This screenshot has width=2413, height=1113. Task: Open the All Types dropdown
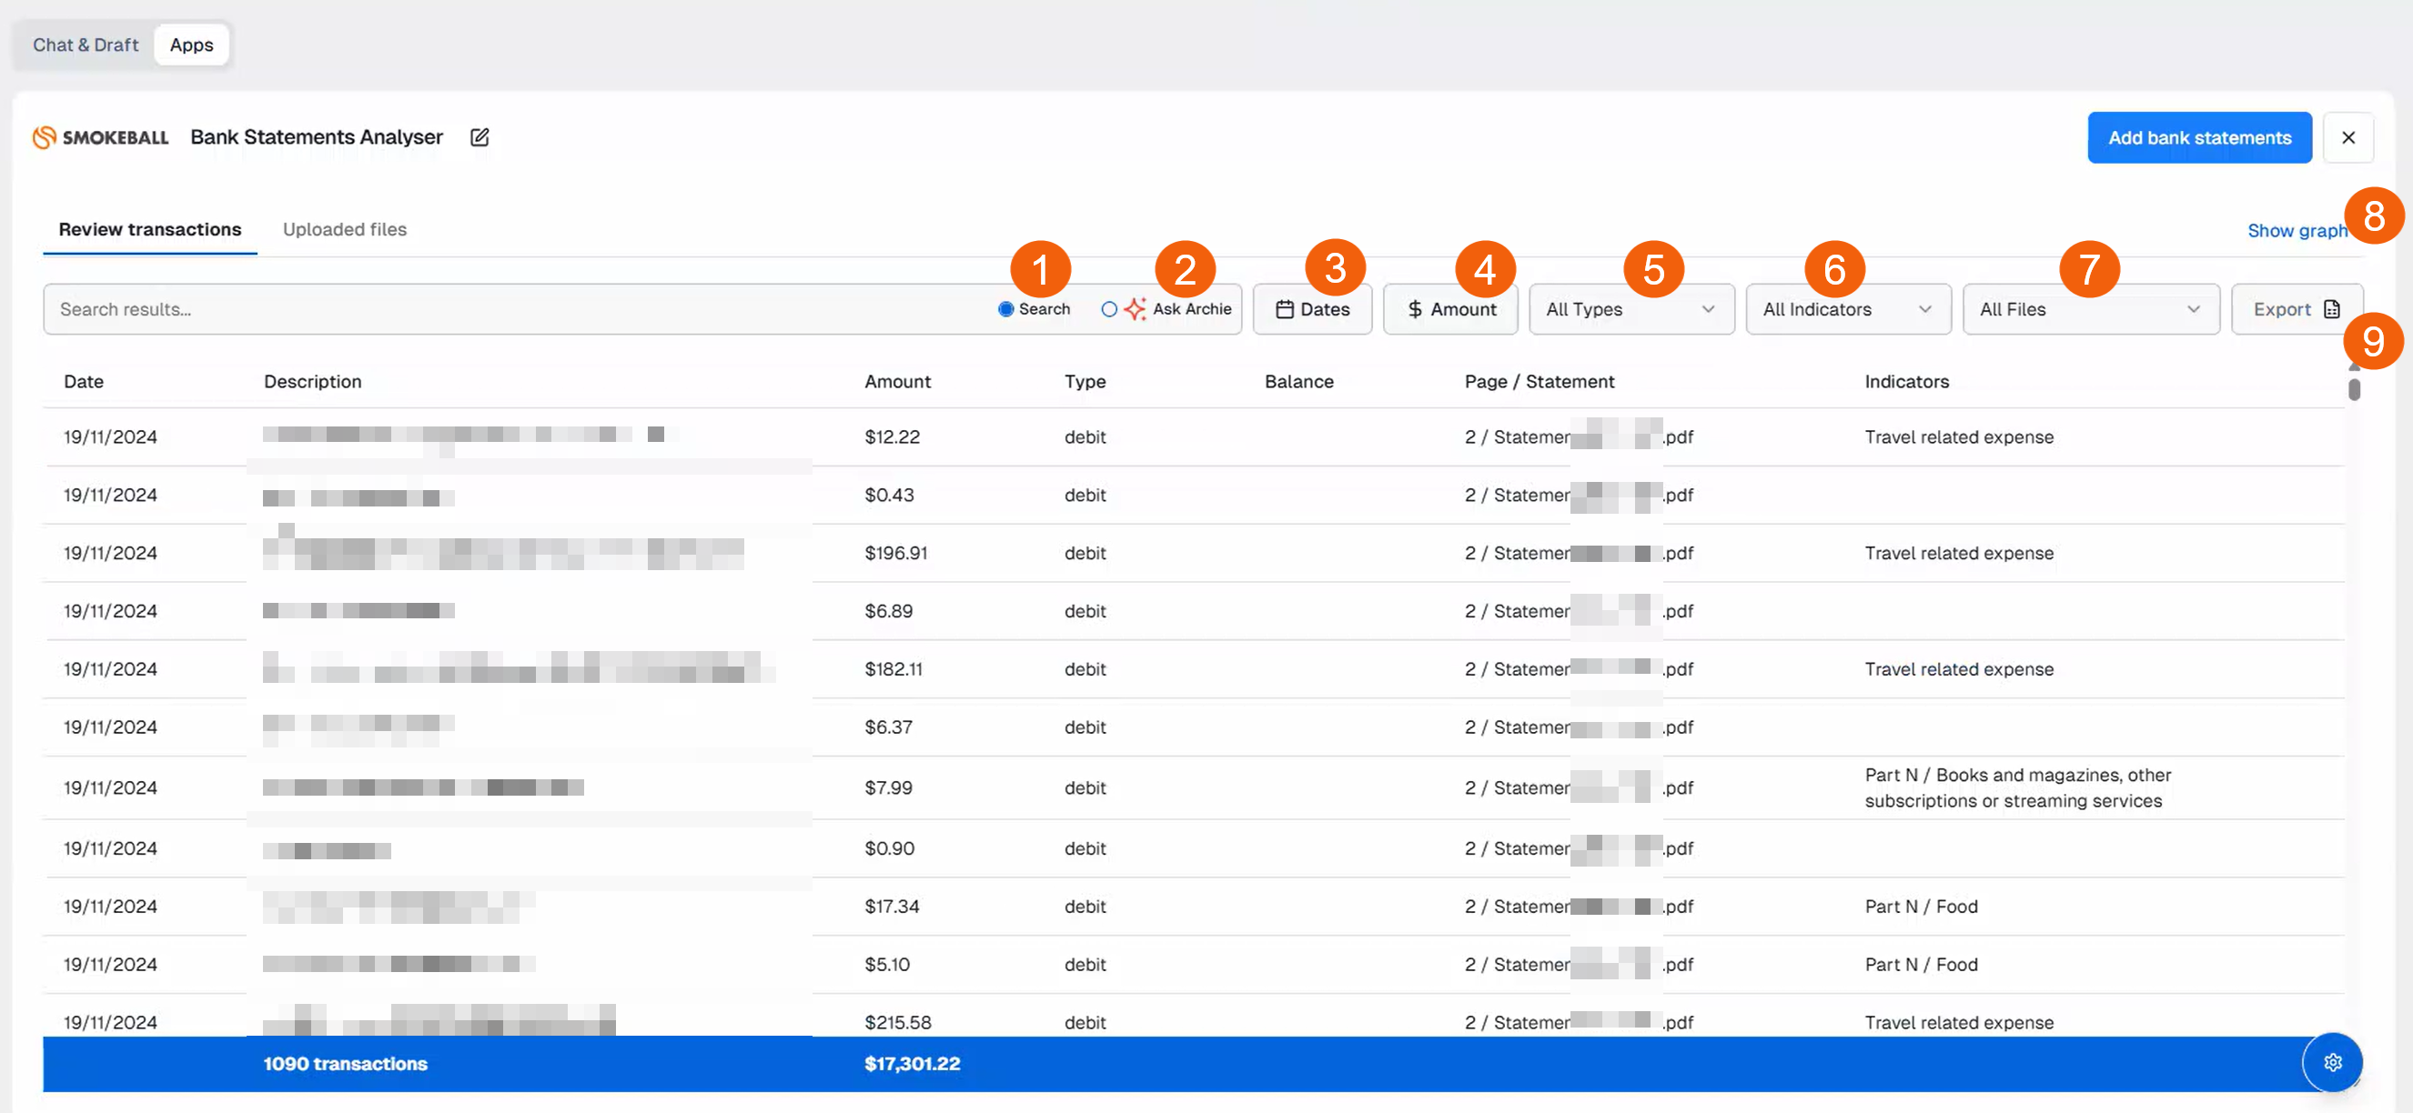(x=1631, y=309)
